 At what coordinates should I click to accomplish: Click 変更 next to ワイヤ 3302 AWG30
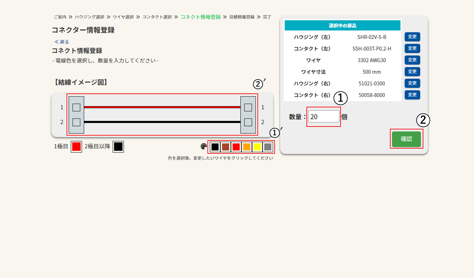(412, 60)
